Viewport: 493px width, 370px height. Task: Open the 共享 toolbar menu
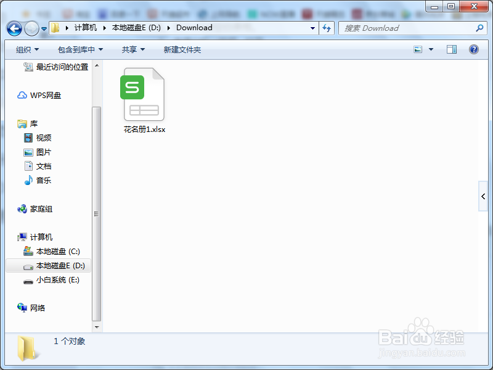132,49
